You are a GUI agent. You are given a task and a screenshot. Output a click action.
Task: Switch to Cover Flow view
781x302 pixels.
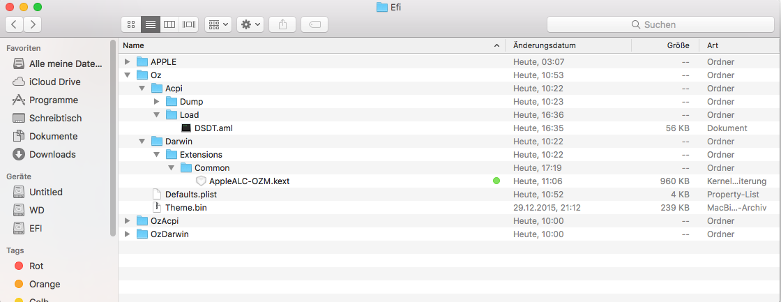tap(189, 24)
